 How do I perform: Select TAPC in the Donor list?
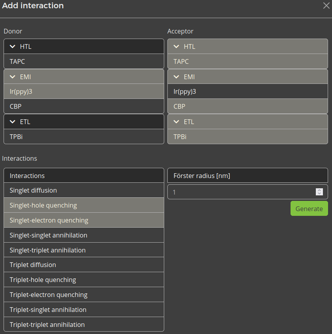pyautogui.click(x=84, y=61)
